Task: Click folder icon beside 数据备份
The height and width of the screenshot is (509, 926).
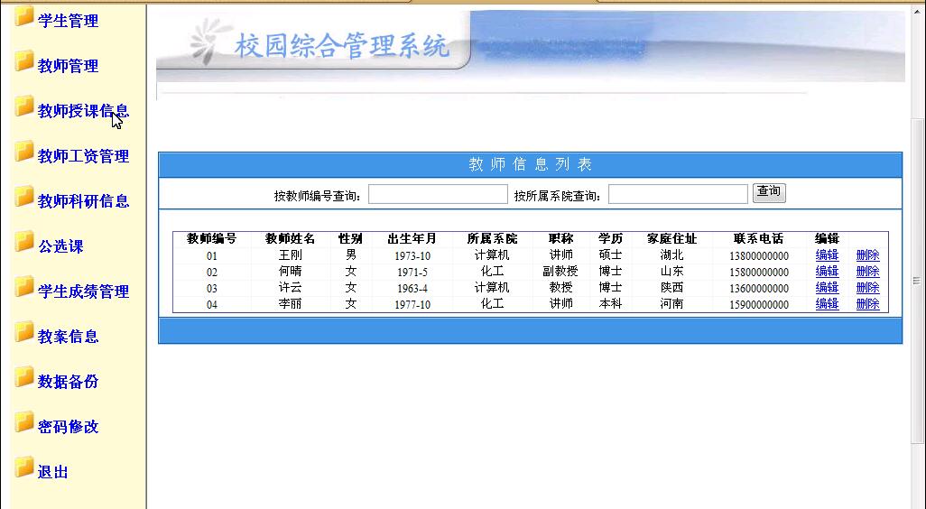Action: click(24, 376)
